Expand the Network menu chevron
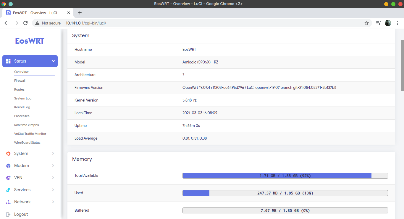 [x=53, y=202]
